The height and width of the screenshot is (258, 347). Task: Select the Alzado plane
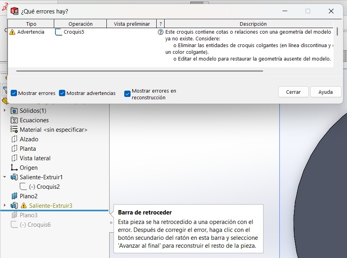[x=29, y=139]
